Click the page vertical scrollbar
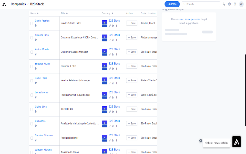The image size is (246, 154). pos(245,90)
